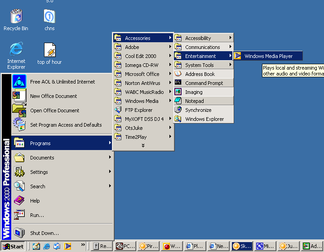Expand the Microsoft Office program group
This screenshot has width=324, height=252.
142,74
